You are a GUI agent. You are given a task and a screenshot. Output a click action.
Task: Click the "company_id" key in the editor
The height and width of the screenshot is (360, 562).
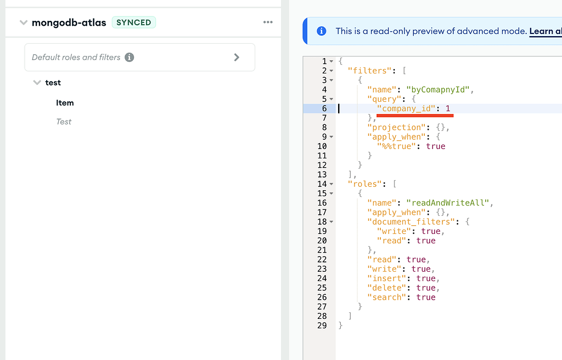click(406, 108)
